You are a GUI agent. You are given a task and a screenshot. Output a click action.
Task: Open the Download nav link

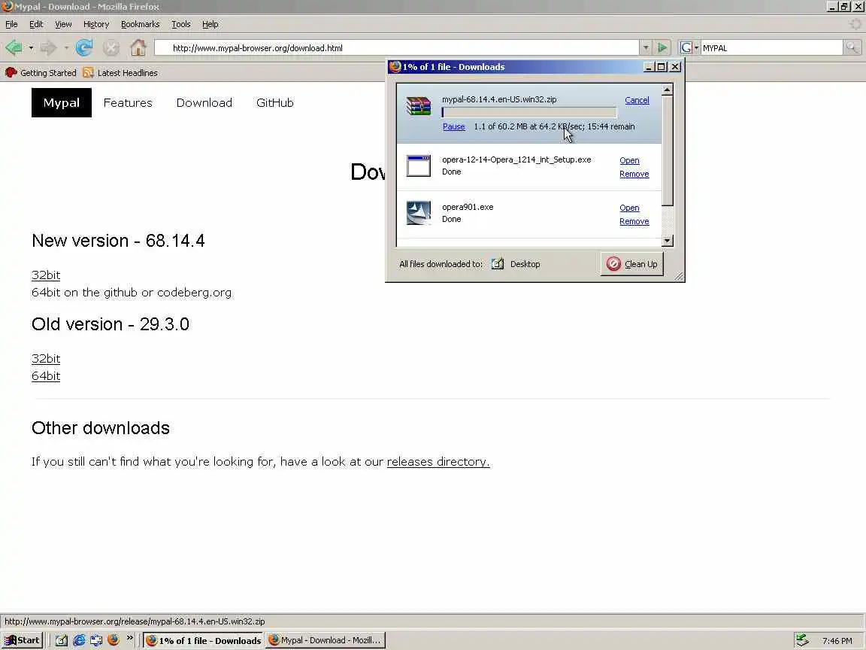pyautogui.click(x=204, y=103)
